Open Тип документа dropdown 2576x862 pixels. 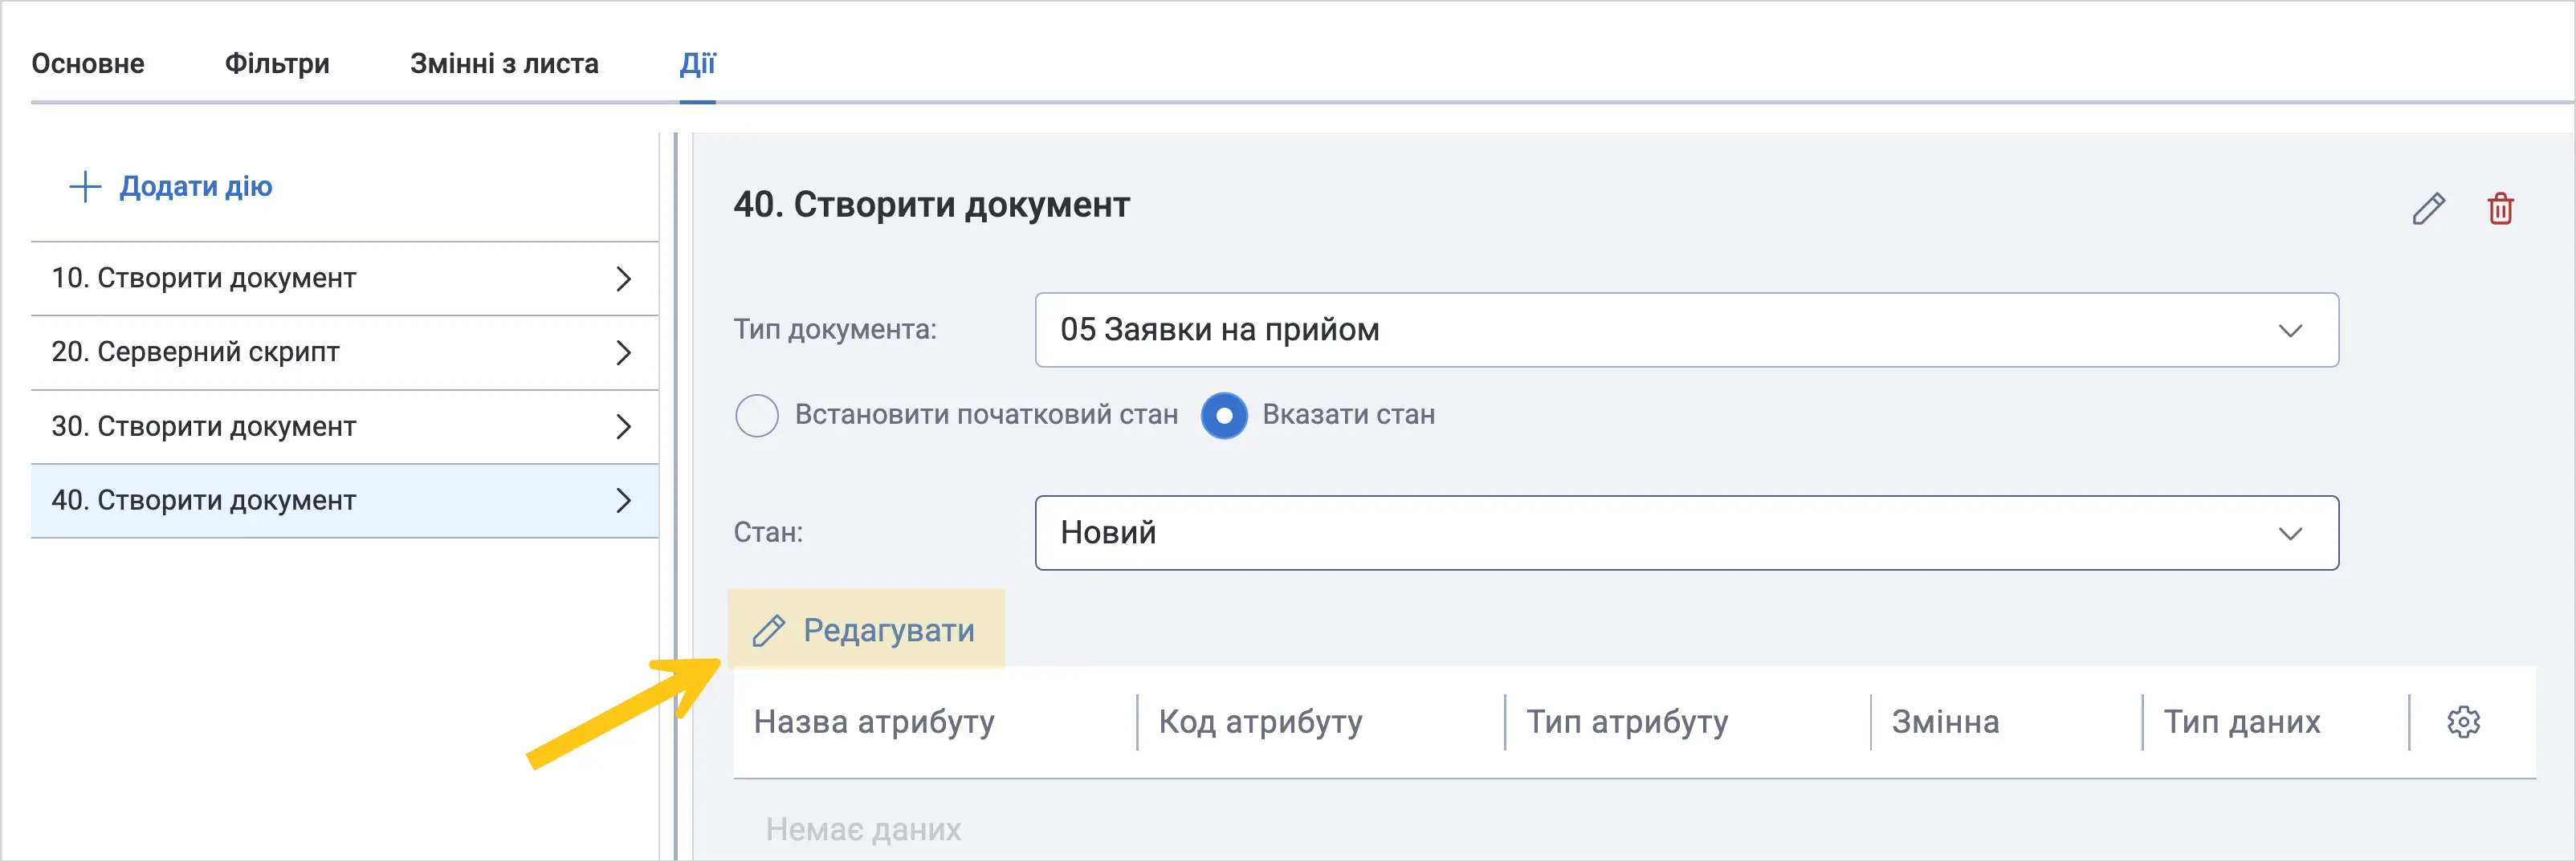point(1686,330)
